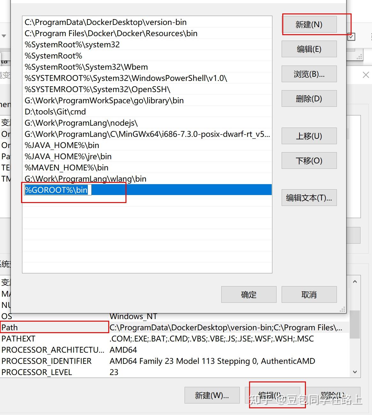Image resolution: width=372 pixels, height=415 pixels.
Task: Open the 浏览(B)... browse dialog
Action: tap(309, 74)
